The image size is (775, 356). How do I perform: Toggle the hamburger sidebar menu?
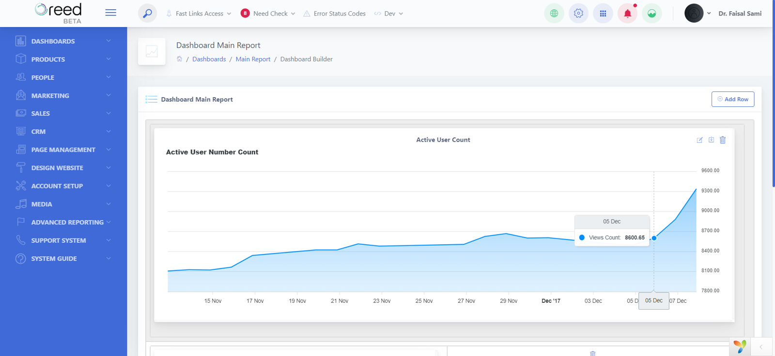pyautogui.click(x=111, y=13)
